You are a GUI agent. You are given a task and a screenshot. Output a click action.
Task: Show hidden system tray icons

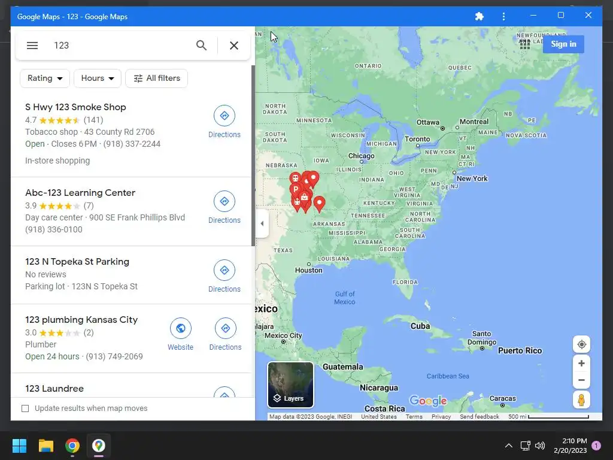509,446
